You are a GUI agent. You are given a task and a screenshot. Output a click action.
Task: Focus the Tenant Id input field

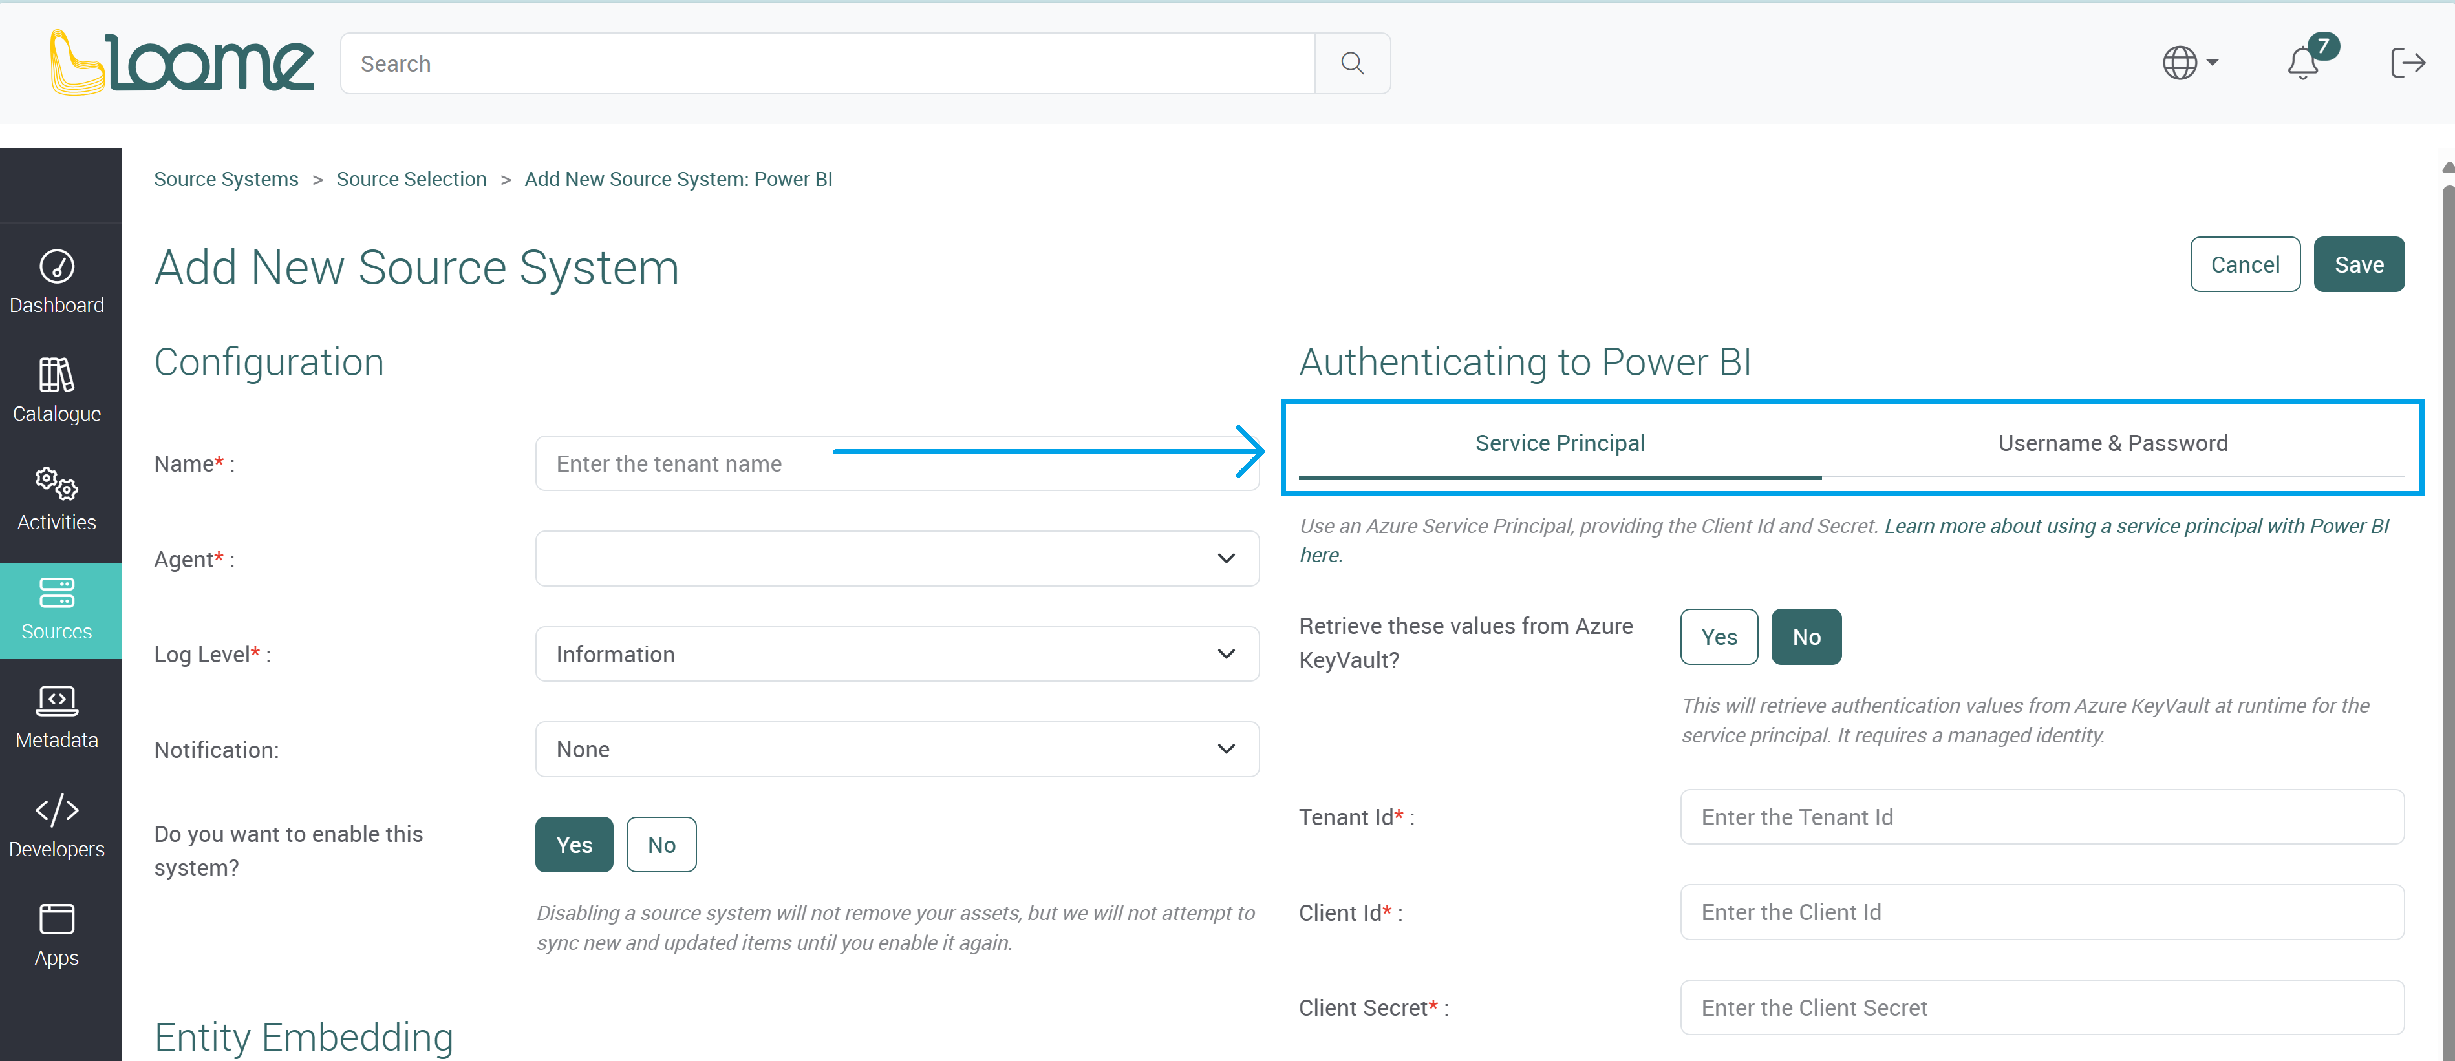pos(2041,817)
